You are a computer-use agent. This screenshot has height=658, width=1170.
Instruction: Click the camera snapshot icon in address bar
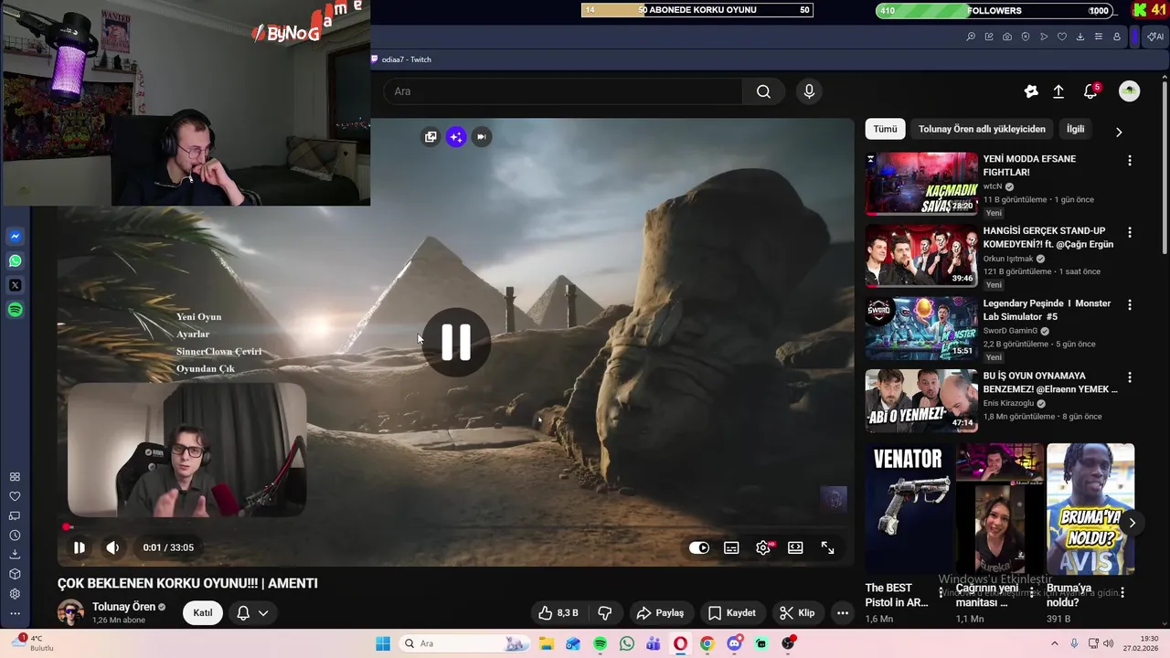pos(1007,37)
